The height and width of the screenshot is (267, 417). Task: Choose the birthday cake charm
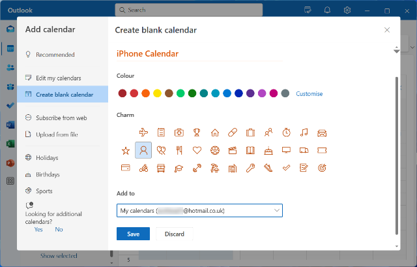pyautogui.click(x=268, y=151)
